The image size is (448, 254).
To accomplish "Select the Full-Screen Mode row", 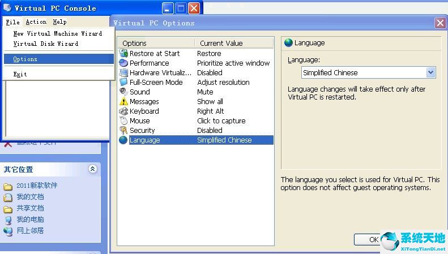I will point(156,82).
